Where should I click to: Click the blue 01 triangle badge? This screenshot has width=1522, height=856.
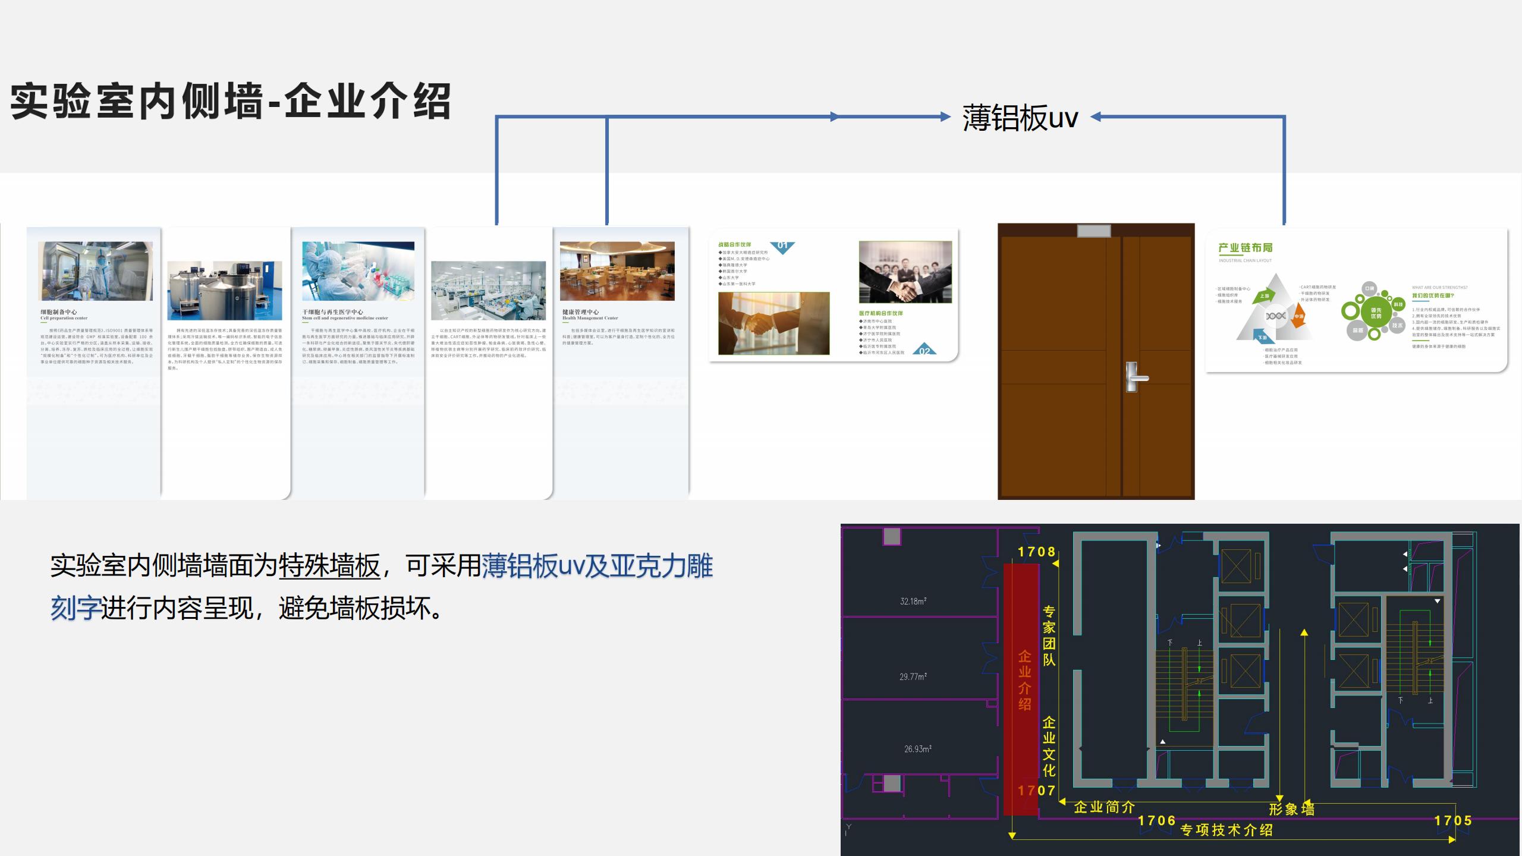coord(782,247)
